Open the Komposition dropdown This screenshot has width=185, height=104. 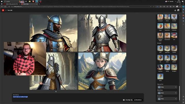167,99
